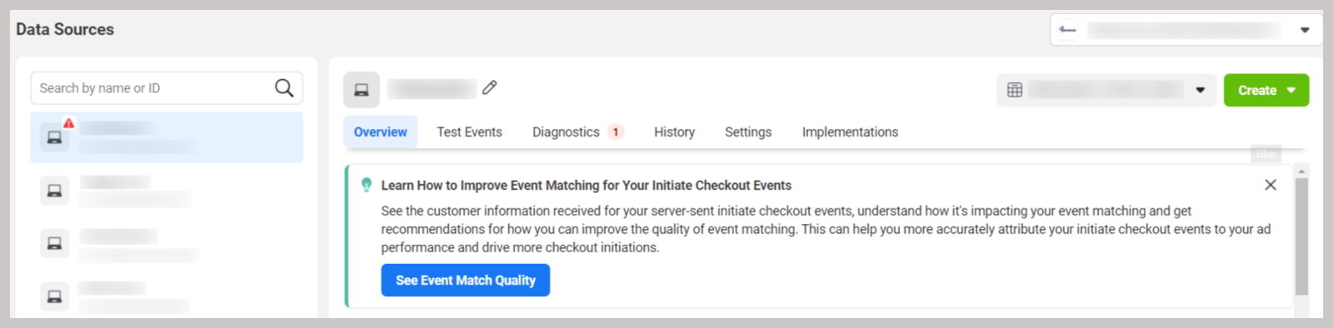Switch to the Test Events tab
The height and width of the screenshot is (328, 1333).
(469, 132)
